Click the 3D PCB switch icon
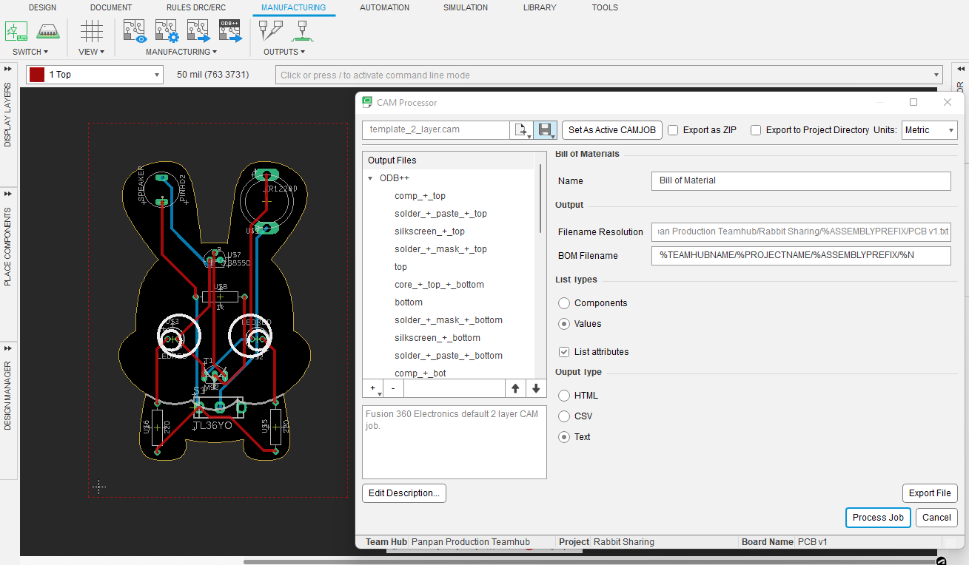 tap(48, 31)
